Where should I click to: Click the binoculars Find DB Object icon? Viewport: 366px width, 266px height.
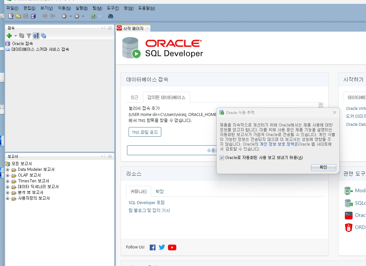111,16
